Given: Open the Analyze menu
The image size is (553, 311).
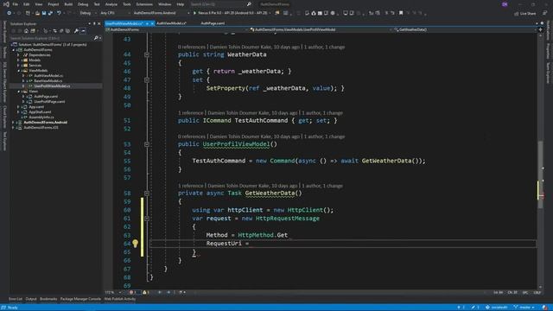Looking at the screenshot, I should click(x=111, y=4).
